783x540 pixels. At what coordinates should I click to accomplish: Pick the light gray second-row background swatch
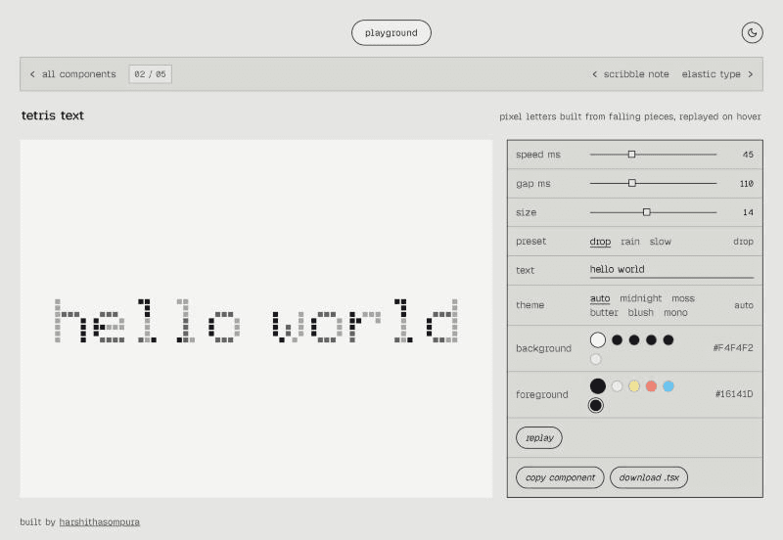coord(596,359)
